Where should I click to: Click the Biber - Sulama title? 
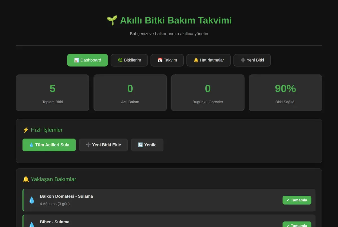(55, 222)
